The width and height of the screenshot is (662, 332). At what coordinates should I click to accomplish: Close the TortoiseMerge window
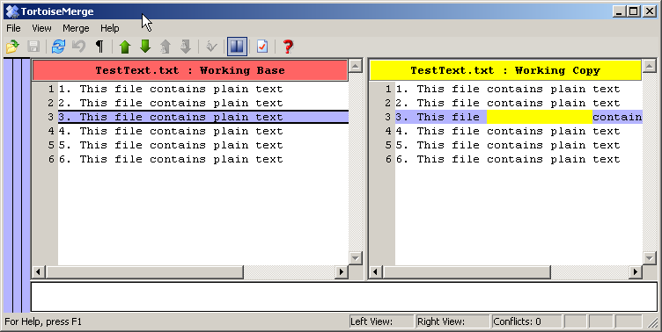[x=650, y=11]
